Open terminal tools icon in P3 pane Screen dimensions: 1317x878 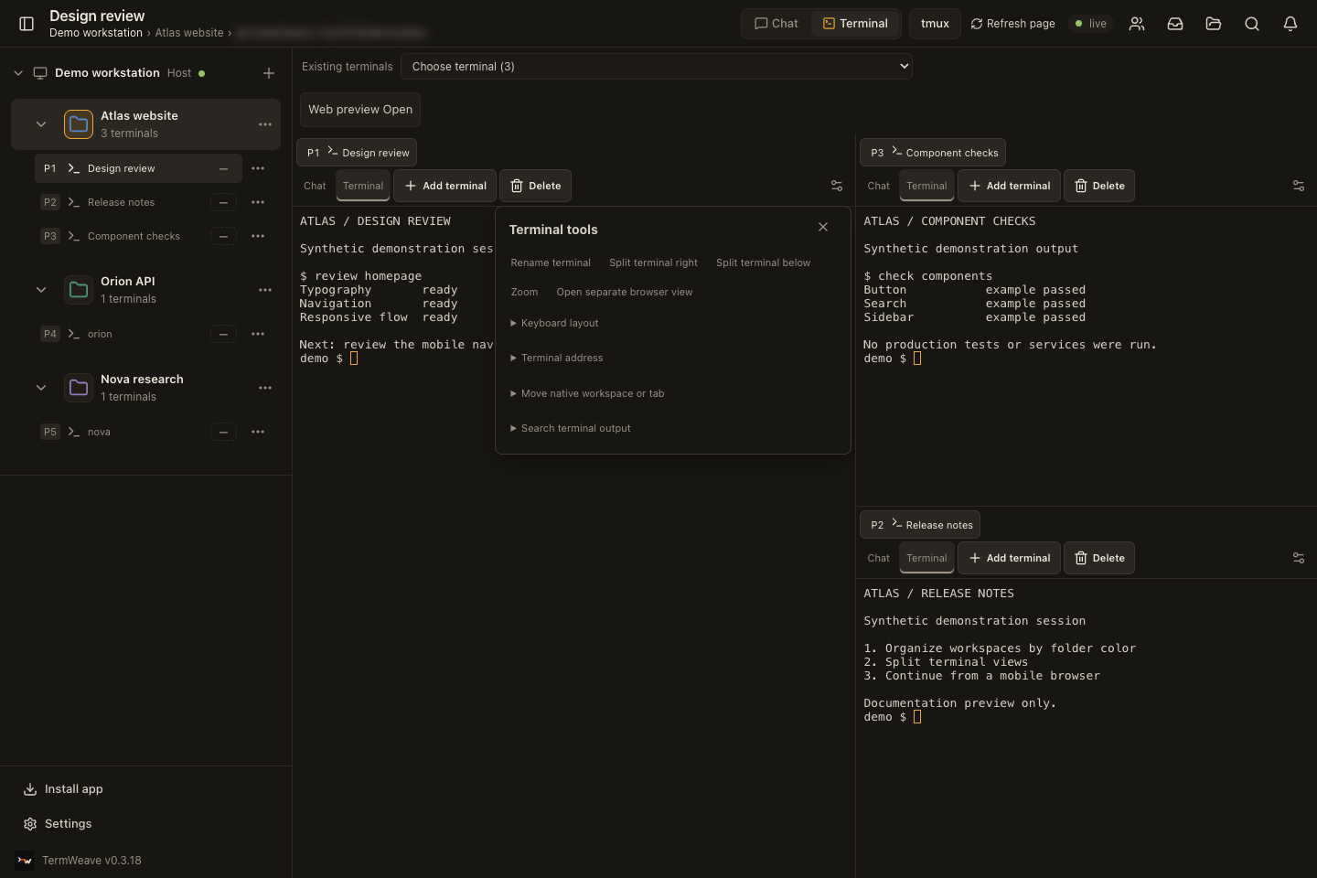pyautogui.click(x=1298, y=186)
